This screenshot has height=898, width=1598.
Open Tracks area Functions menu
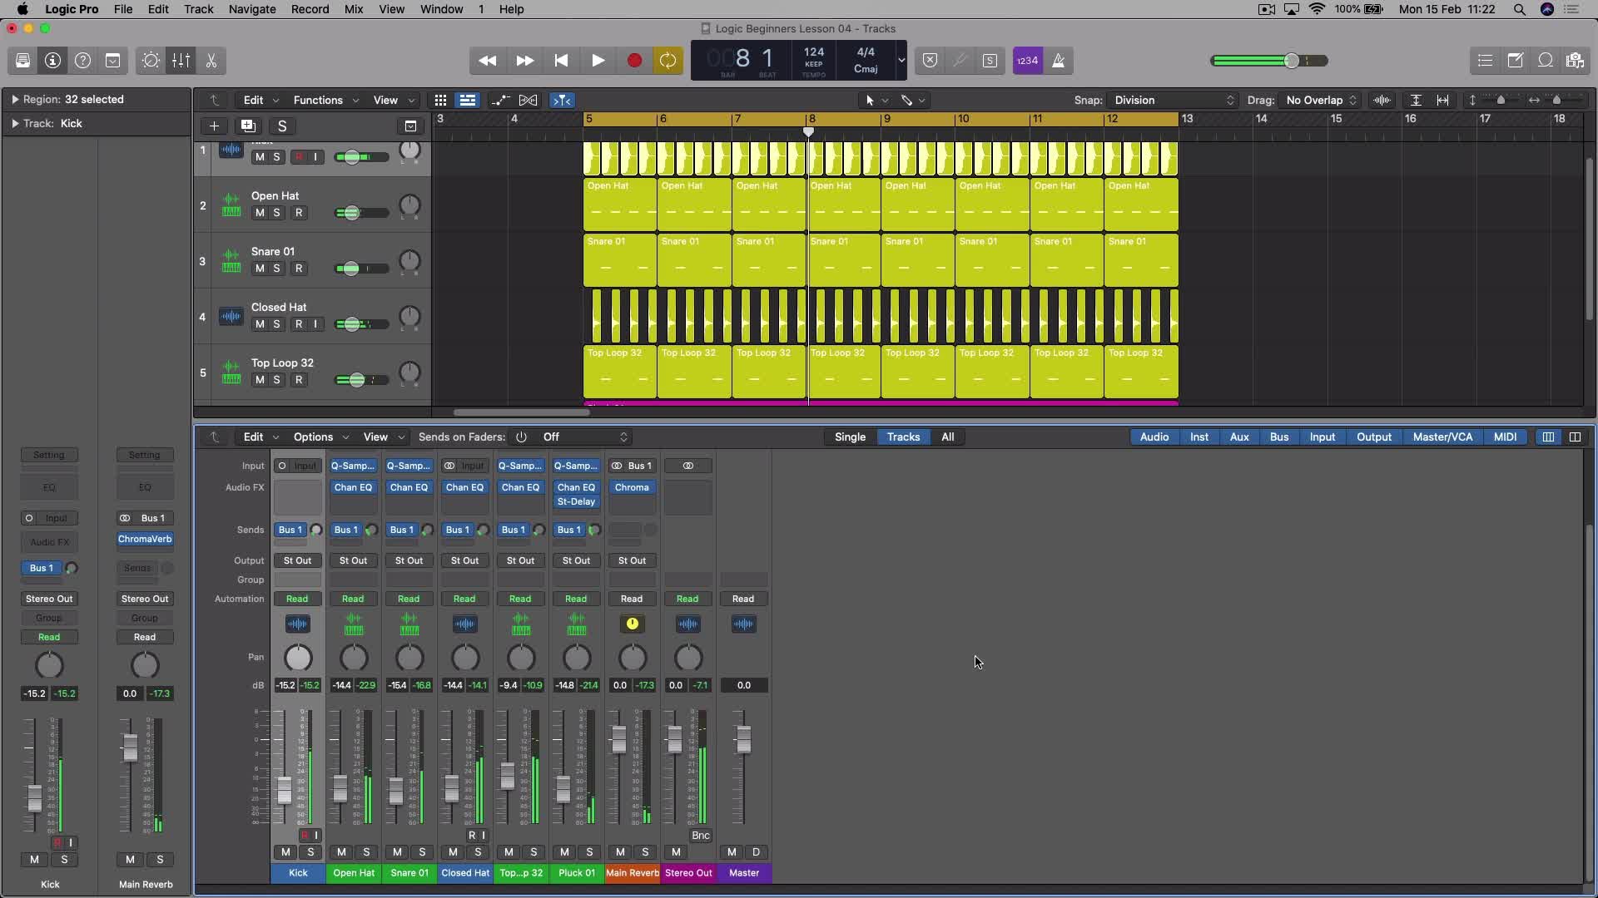(325, 101)
